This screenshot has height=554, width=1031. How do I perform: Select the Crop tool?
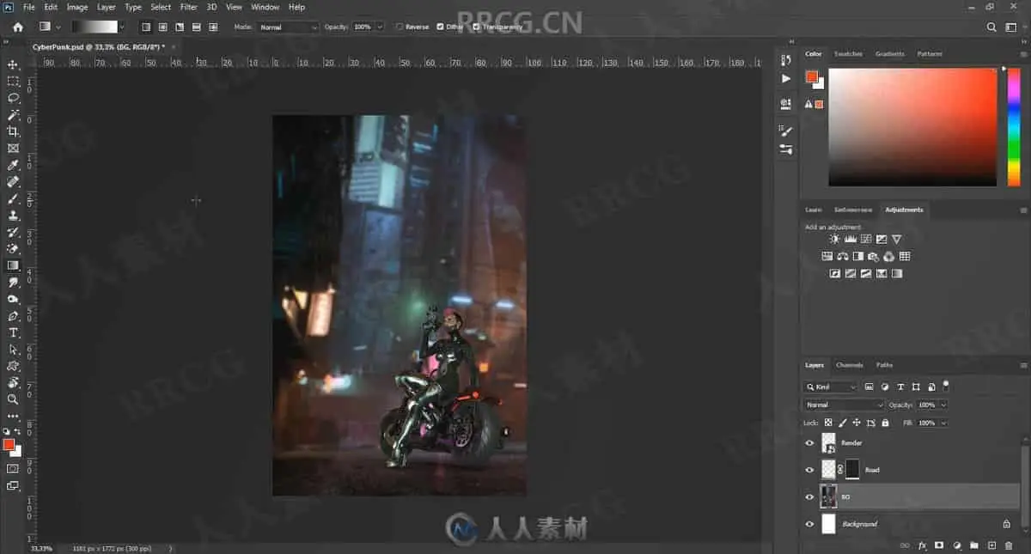13,131
